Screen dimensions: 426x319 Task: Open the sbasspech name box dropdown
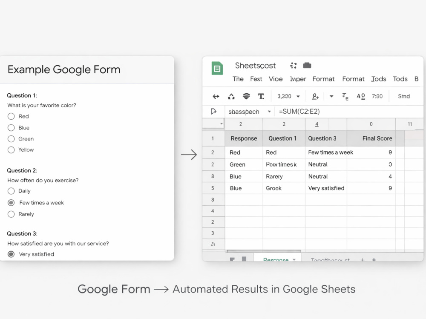click(269, 112)
